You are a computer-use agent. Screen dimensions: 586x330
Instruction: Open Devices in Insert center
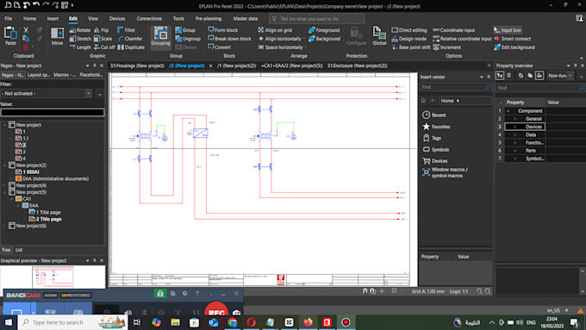435,161
